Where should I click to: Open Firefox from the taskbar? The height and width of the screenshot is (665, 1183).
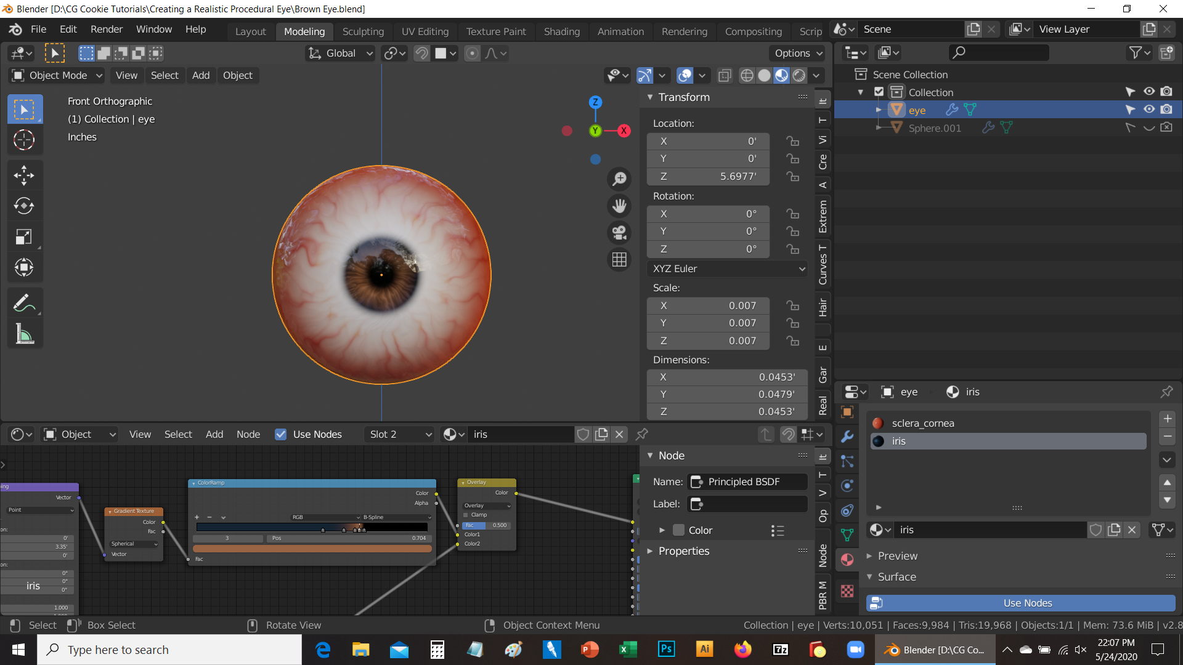[743, 649]
